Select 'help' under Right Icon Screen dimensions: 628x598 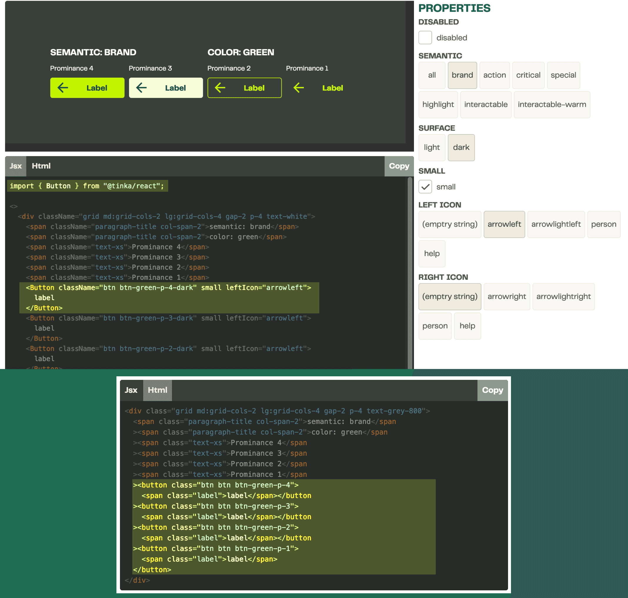[467, 326]
